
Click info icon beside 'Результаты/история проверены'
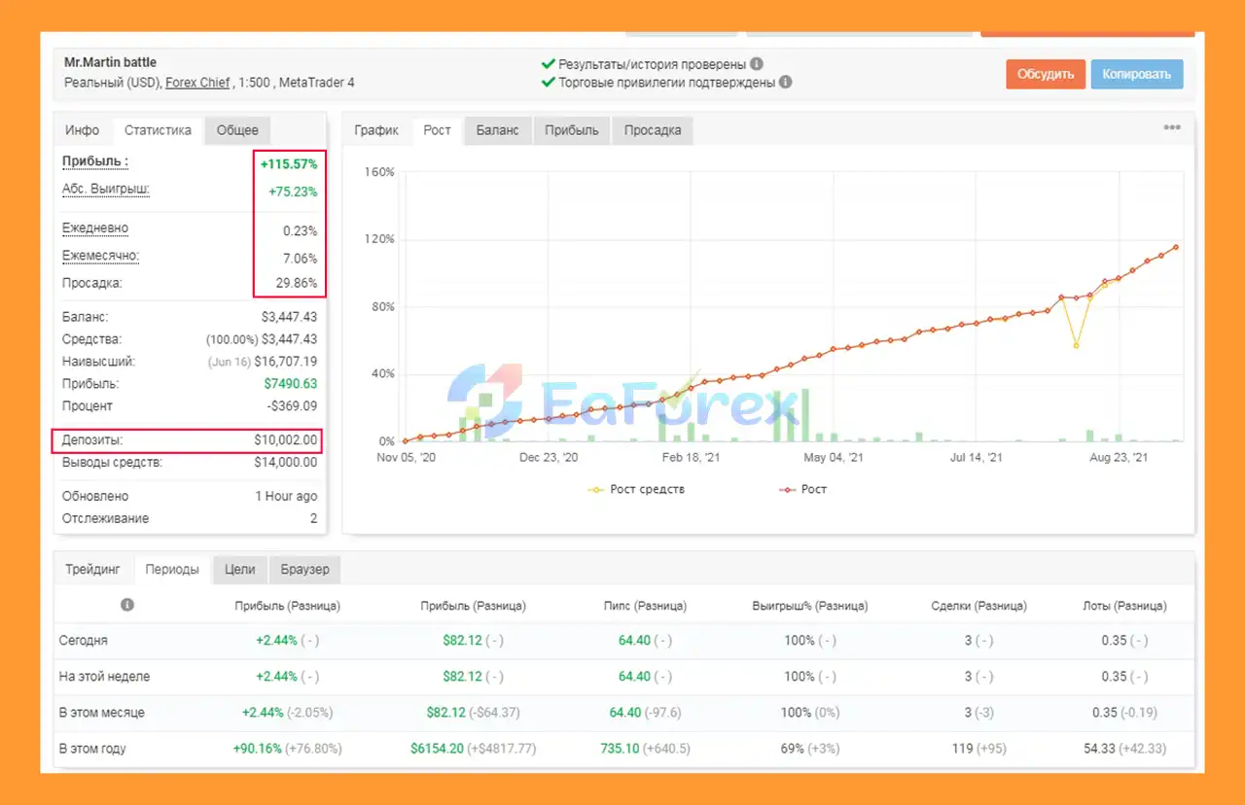point(757,64)
